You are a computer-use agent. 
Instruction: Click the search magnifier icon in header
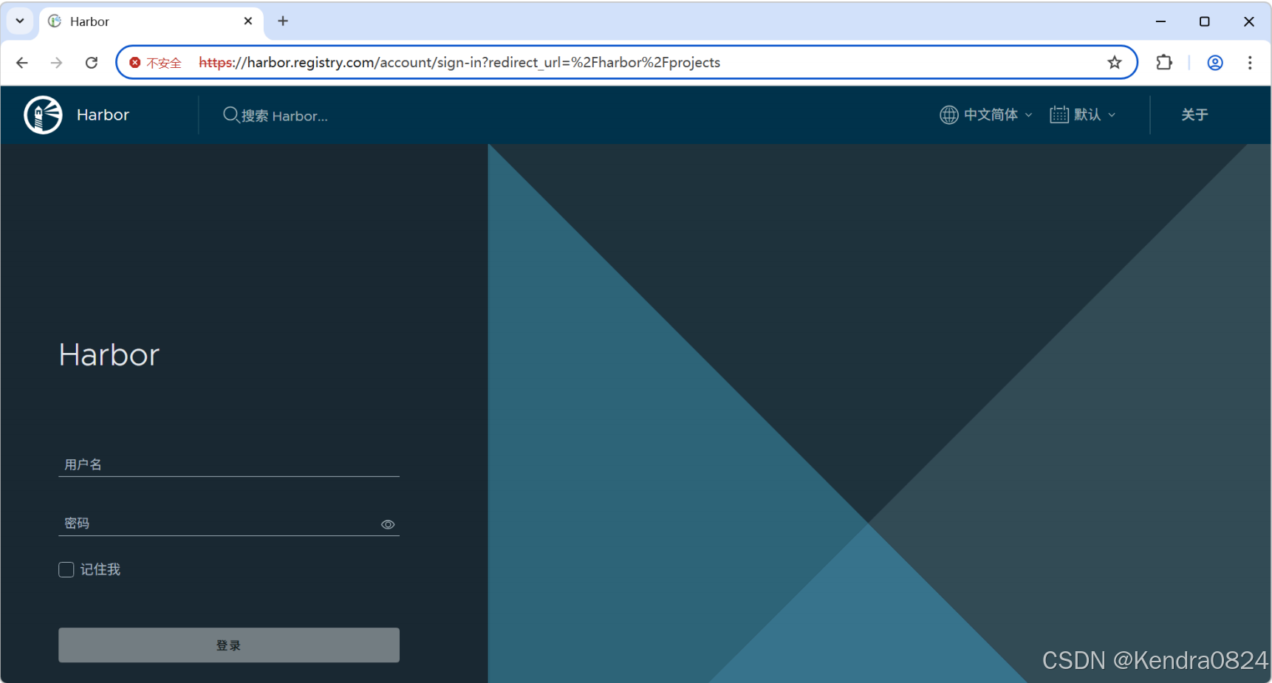231,115
